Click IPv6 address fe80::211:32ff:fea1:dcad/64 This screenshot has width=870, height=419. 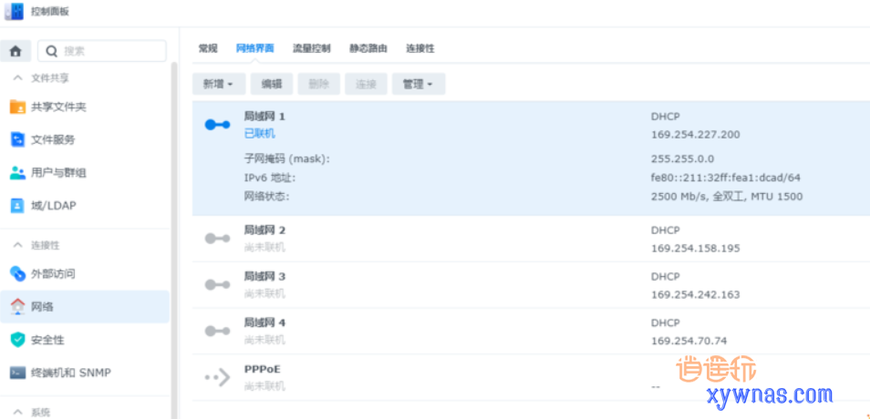726,178
